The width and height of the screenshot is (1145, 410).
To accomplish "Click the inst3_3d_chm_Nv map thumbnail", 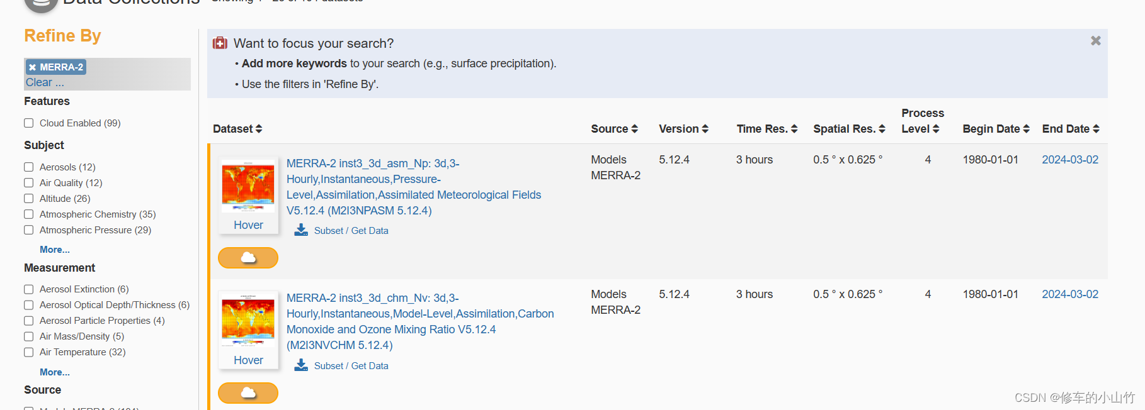I will (248, 321).
